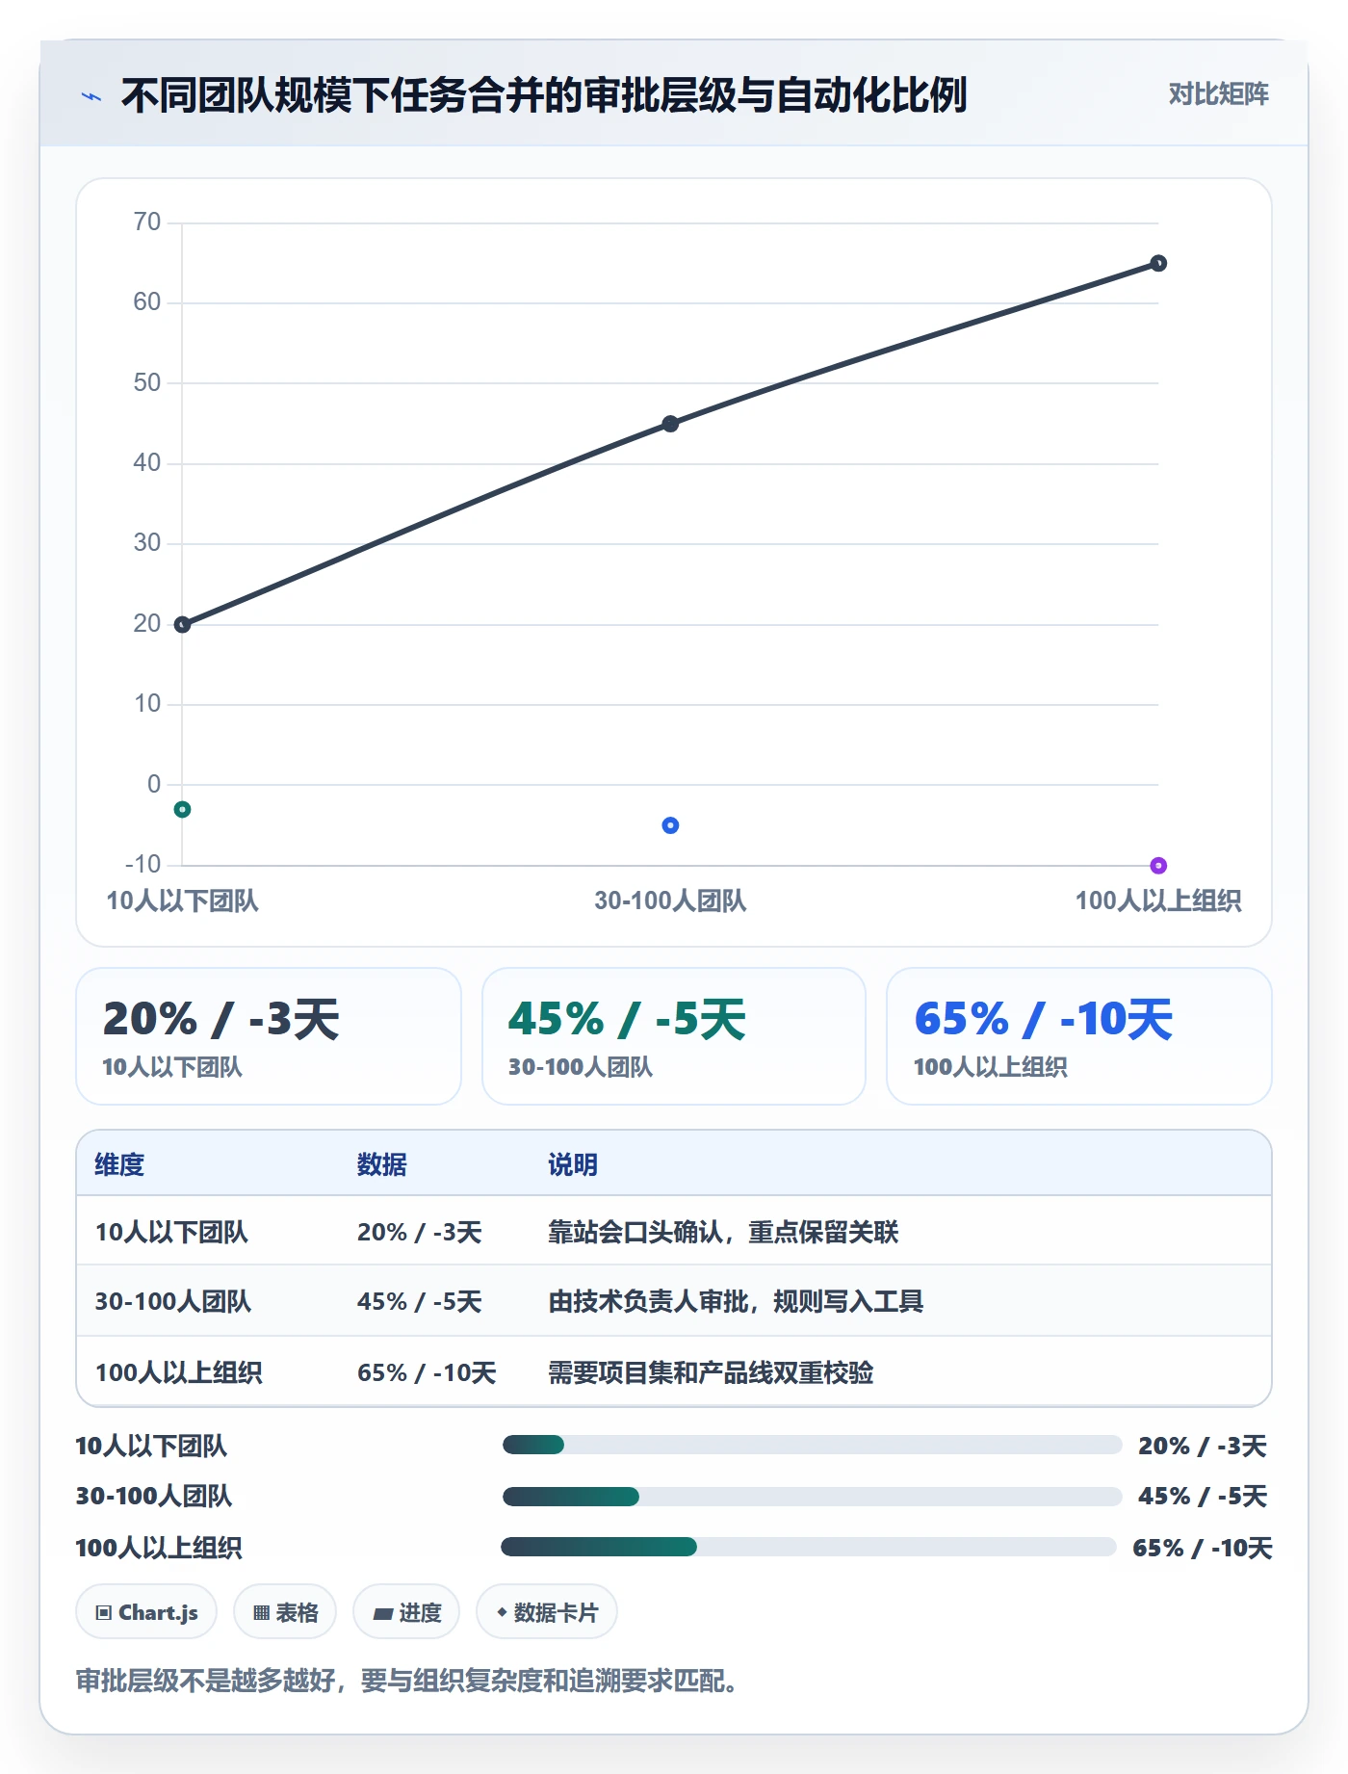Click the 45% / -5天 cell in the table
Viewport: 1348px width, 1774px height.
419,1301
